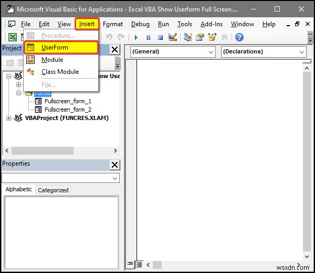Click the View Microsoft Excel toolbar icon

(13, 37)
